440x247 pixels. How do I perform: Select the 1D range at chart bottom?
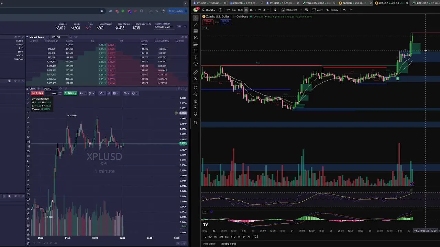click(x=205, y=237)
